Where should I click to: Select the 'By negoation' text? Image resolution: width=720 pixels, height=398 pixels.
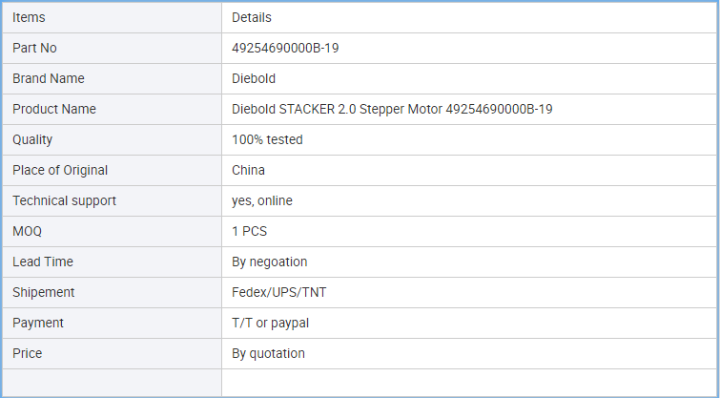(270, 262)
